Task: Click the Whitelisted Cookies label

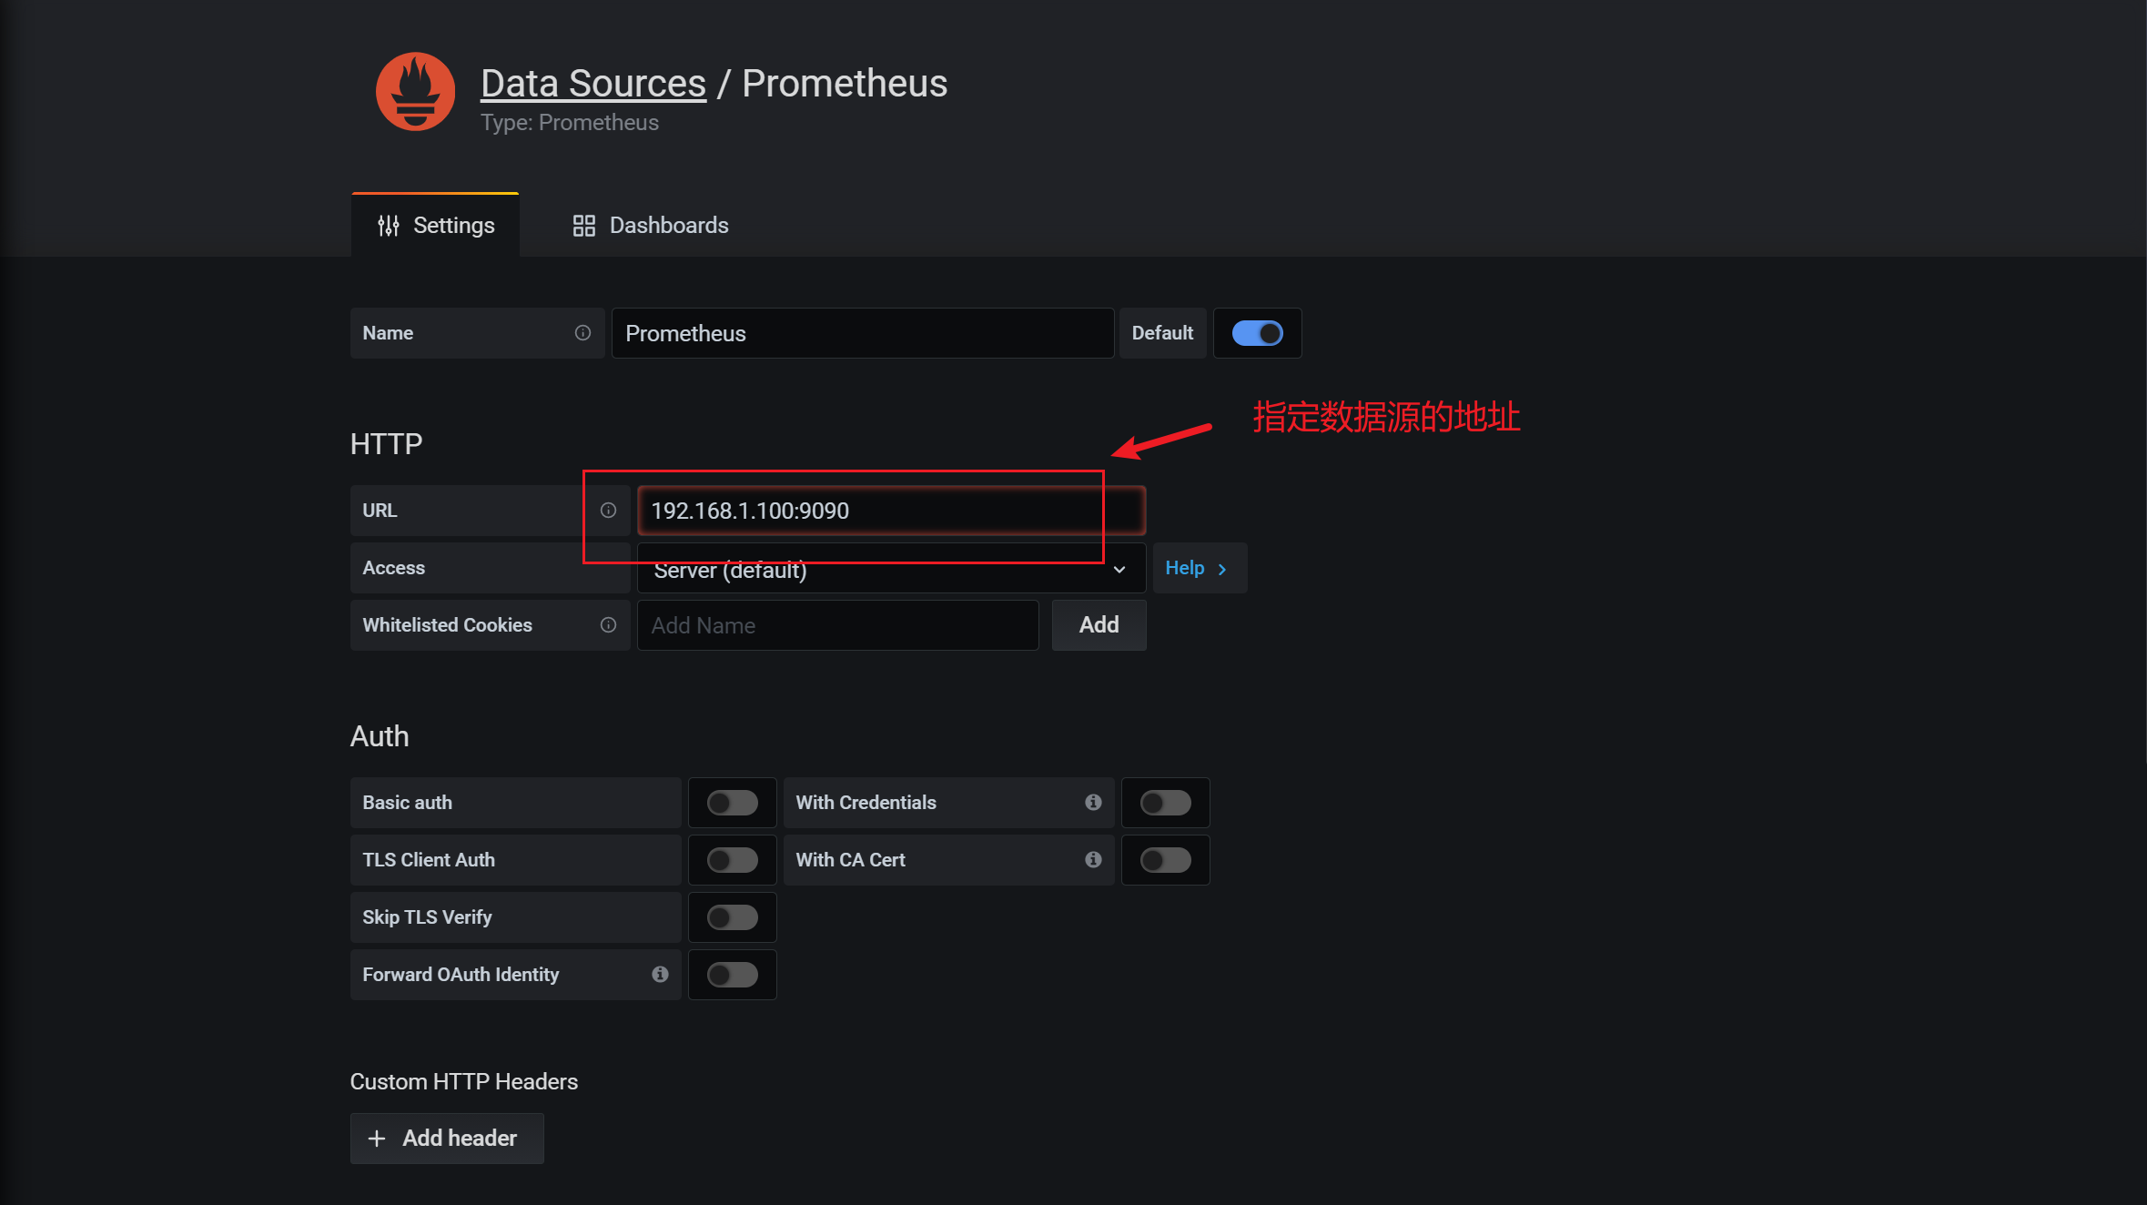Action: tap(447, 625)
